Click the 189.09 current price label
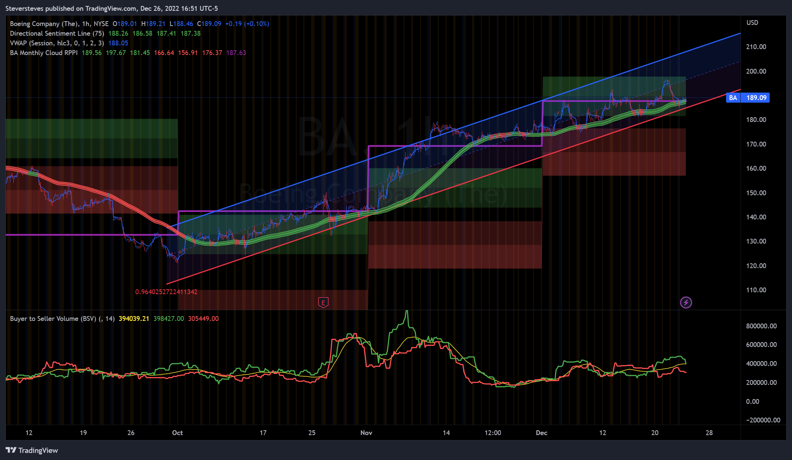The image size is (792, 460). (756, 98)
